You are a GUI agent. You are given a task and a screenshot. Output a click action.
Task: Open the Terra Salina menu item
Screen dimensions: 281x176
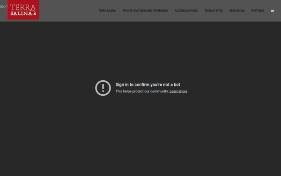(x=107, y=11)
